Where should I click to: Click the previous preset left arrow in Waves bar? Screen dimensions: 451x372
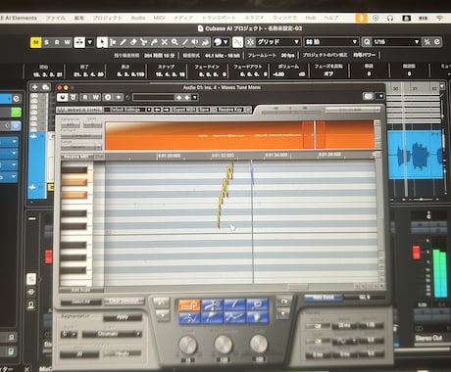(x=157, y=110)
